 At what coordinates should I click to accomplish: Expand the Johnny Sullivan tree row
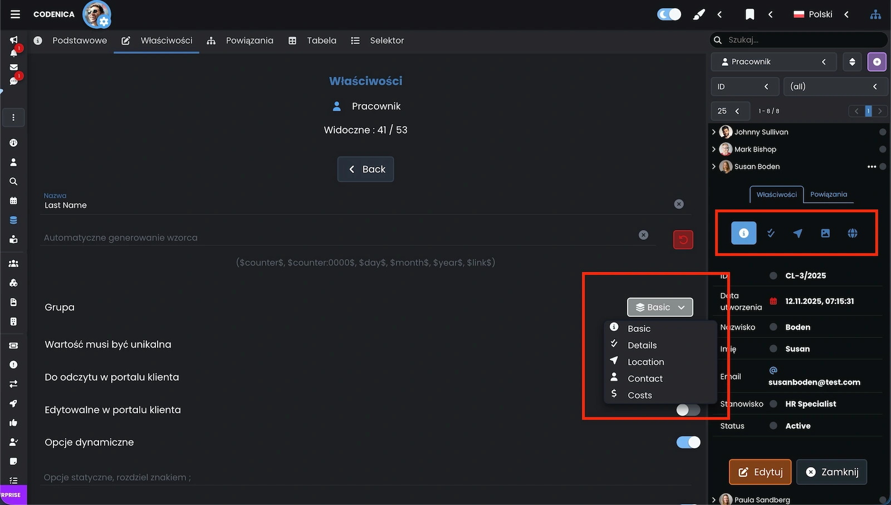tap(714, 132)
